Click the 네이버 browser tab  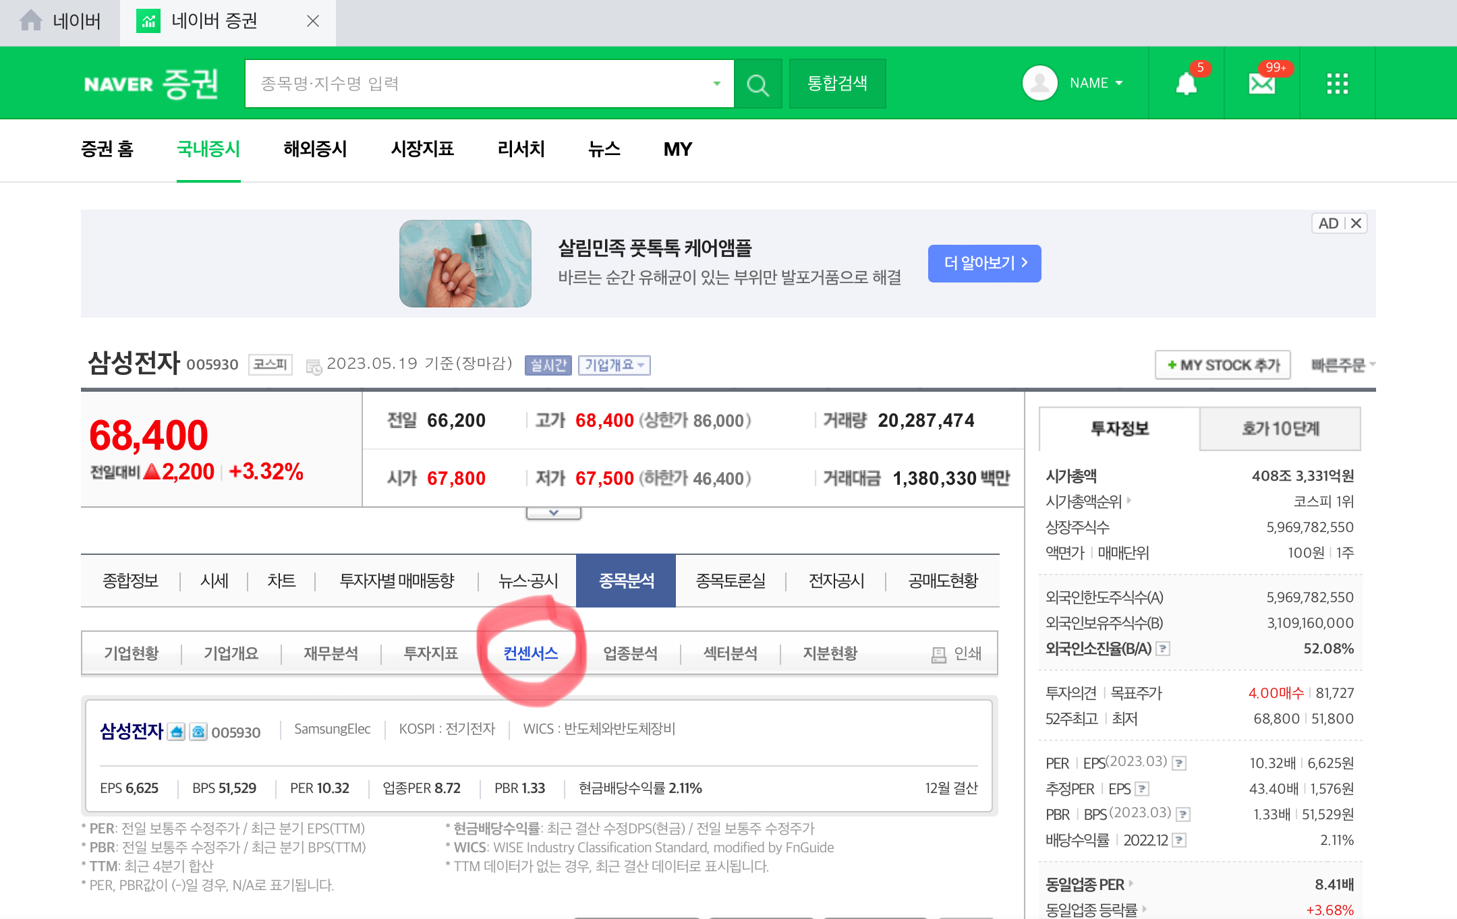click(60, 21)
